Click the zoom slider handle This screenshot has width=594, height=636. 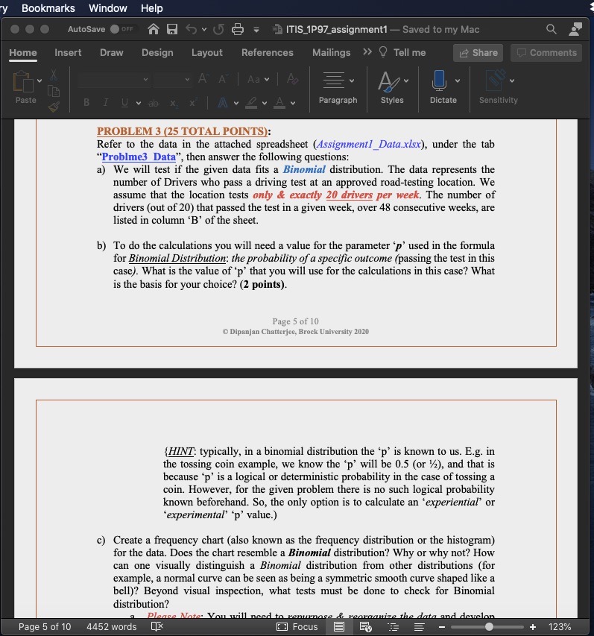point(490,626)
